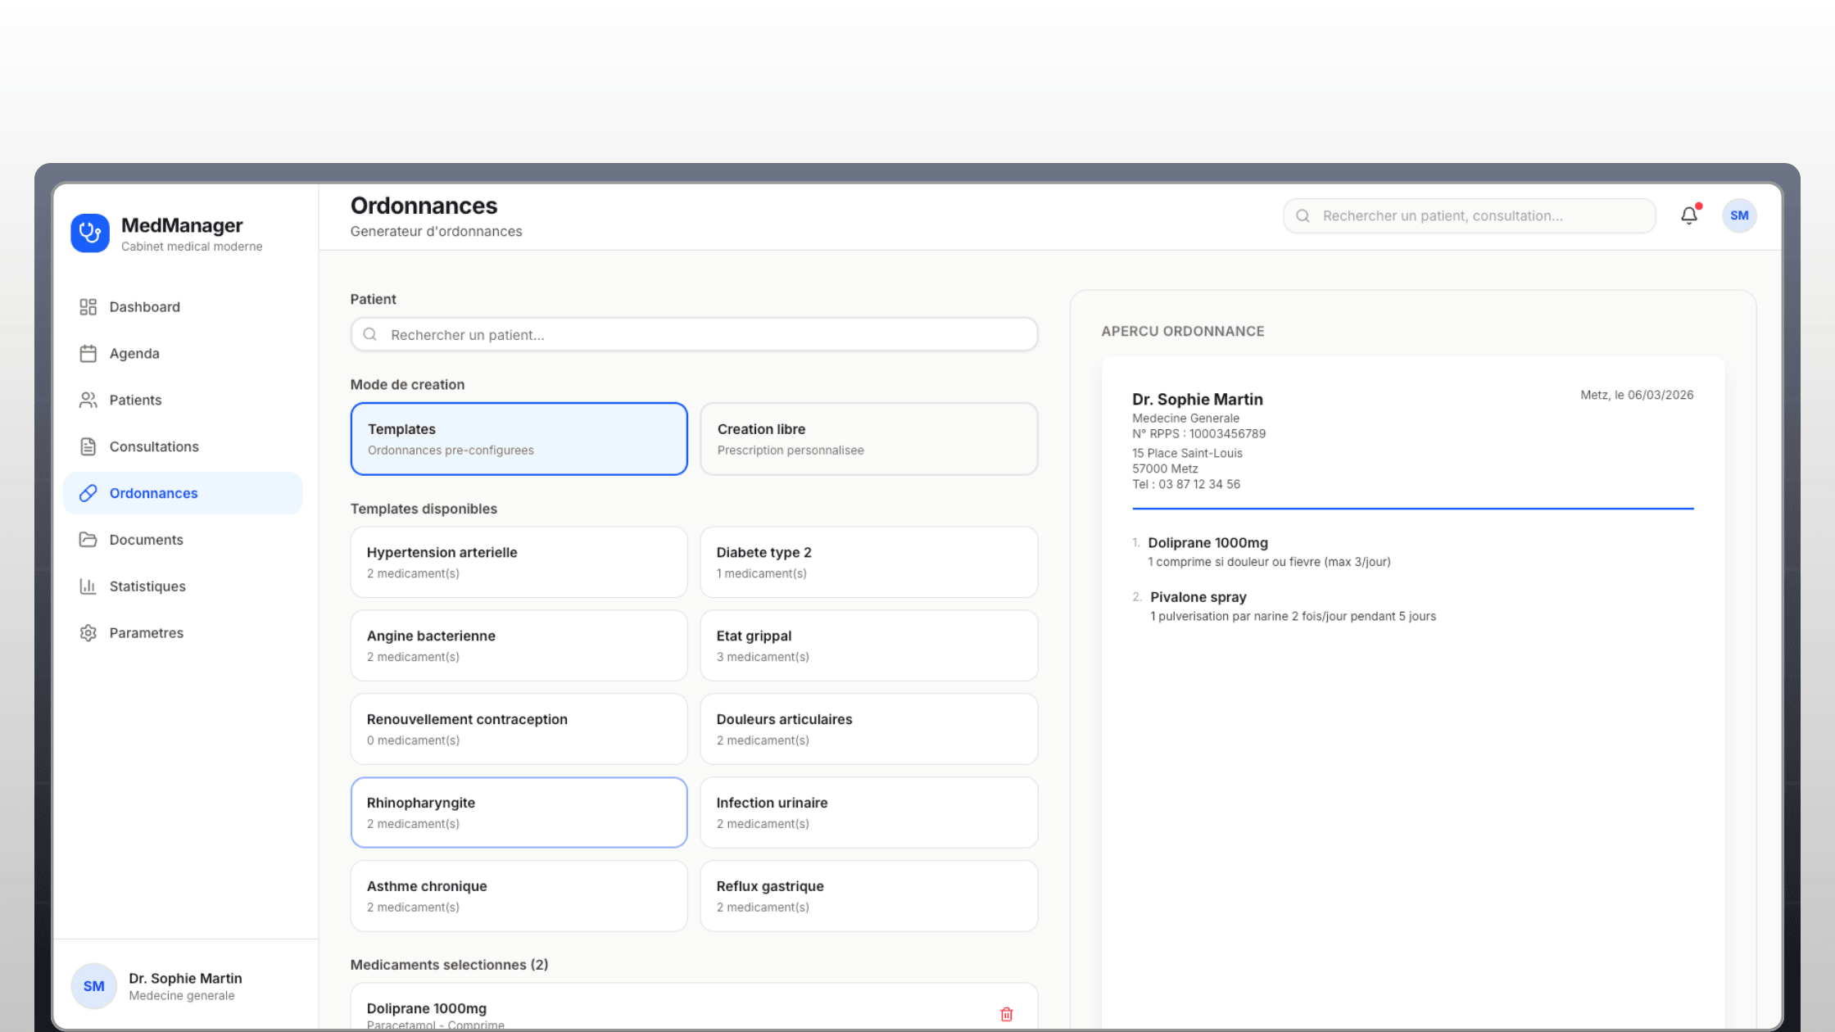Click the Rechercher un patient input field
This screenshot has width=1835, height=1032.
tap(693, 334)
